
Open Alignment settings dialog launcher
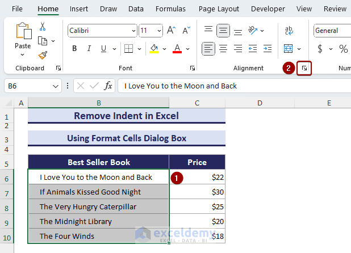[x=304, y=68]
